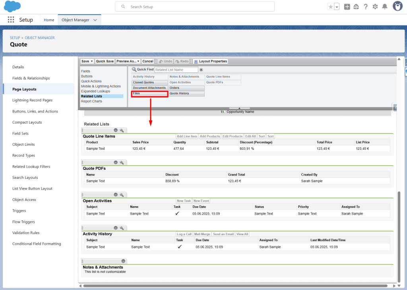Switch to the Home tab
Viewport: 407px width, 290px height.
coord(49,20)
